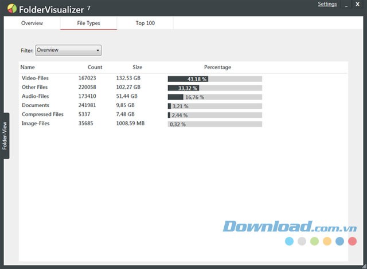Select the File Types tab
The height and width of the screenshot is (269, 367).
88,23
